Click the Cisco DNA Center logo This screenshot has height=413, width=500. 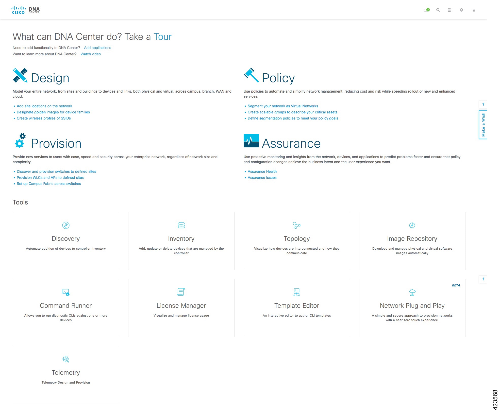[25, 10]
